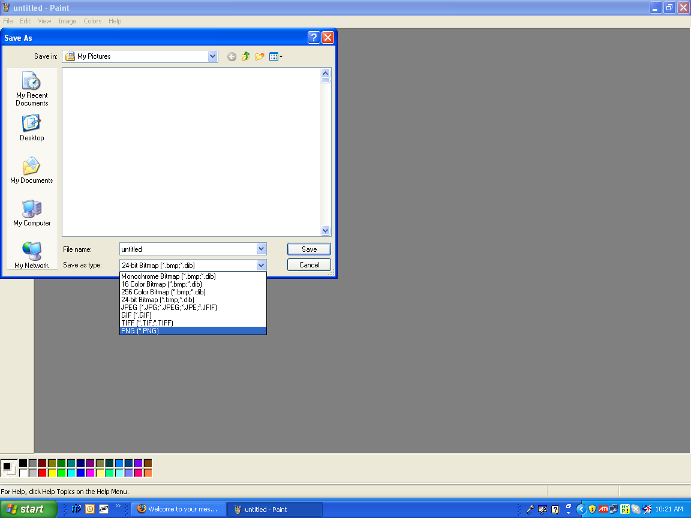Pick the bright red color swatch
Screen dimensions: 691x518
point(43,472)
